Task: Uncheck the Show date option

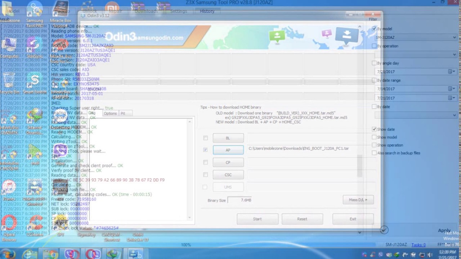Action: 374,129
